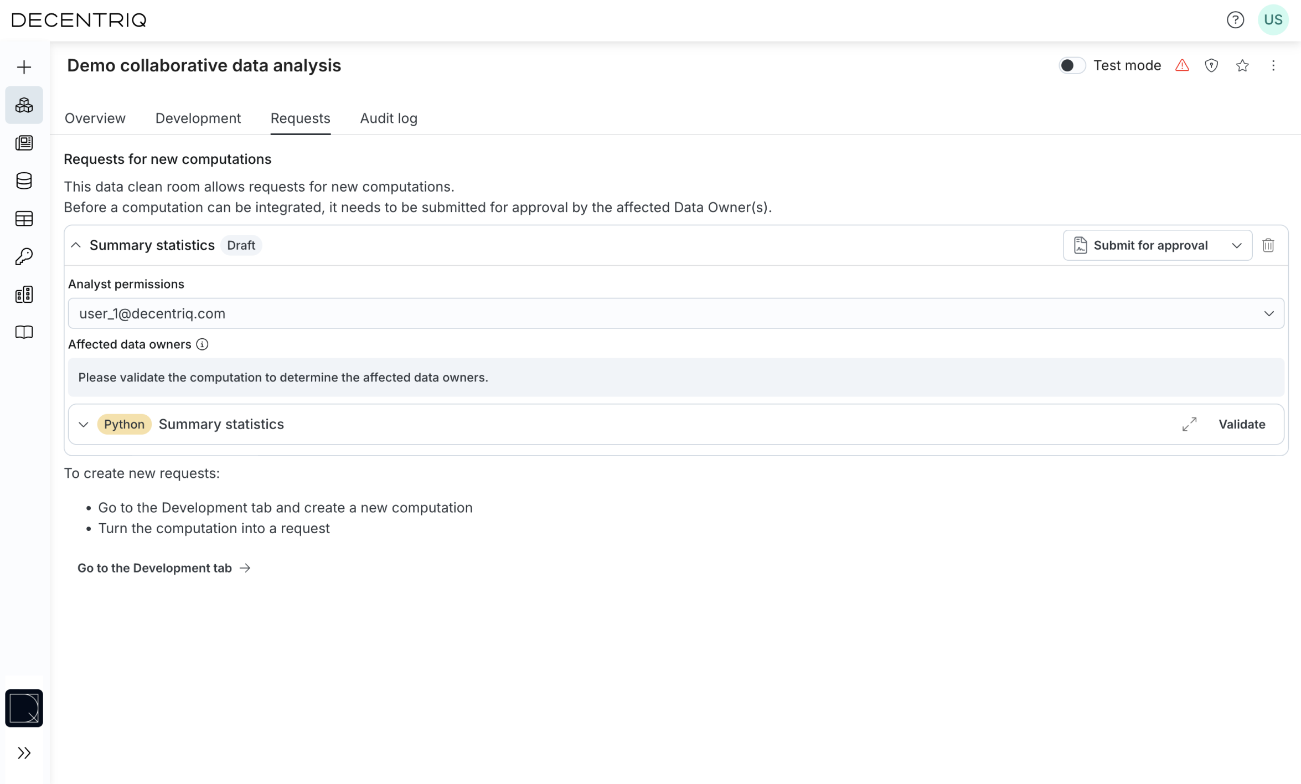Click the help question mark icon
Screen dimensions: 1301x784
click(1235, 19)
